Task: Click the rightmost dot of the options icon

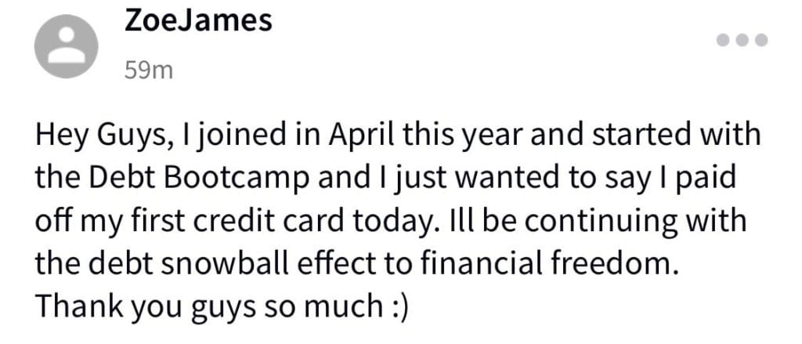Action: (761, 40)
